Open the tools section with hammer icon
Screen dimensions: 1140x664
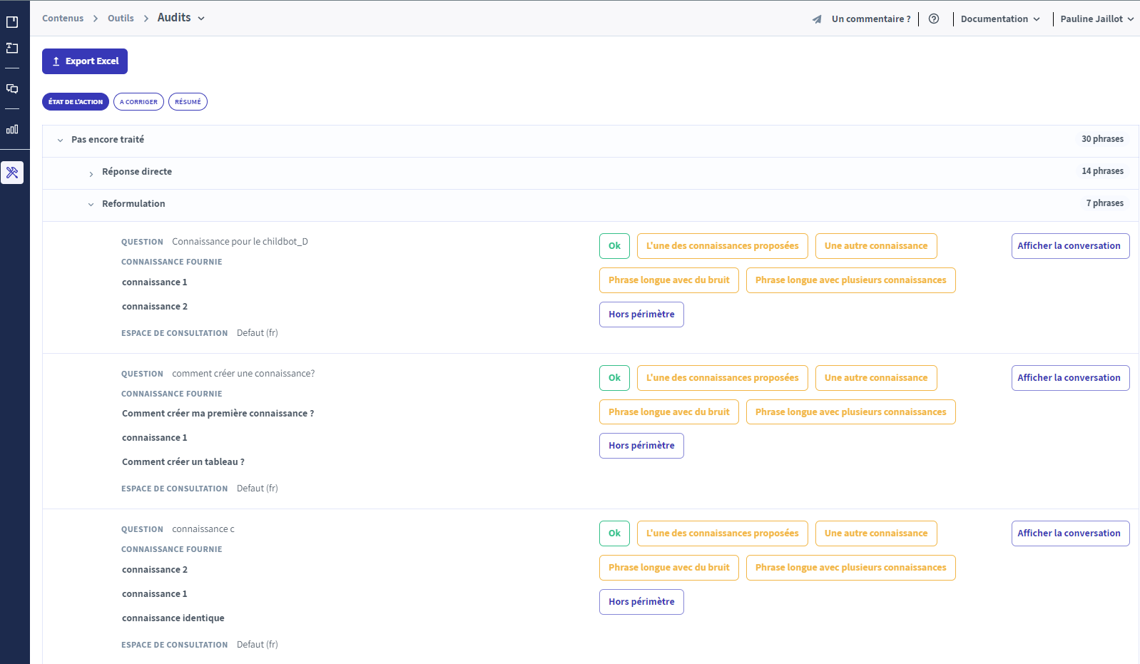coord(12,173)
